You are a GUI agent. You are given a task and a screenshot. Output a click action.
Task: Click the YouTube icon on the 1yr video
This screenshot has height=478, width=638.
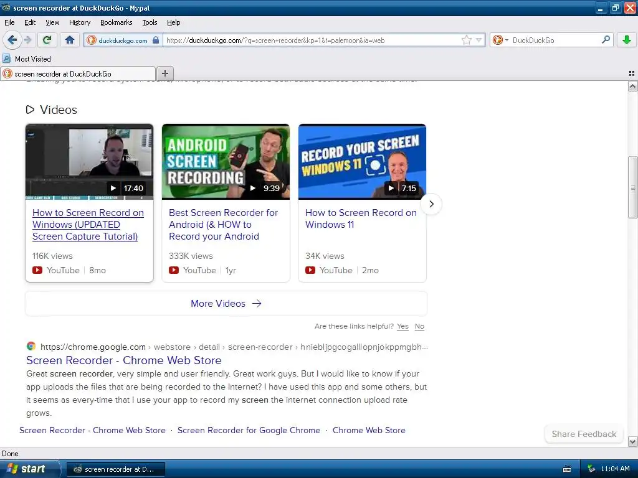(x=174, y=270)
